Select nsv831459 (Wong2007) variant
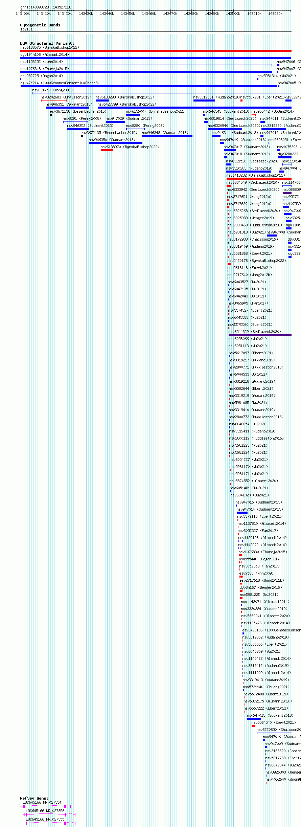The height and width of the screenshot is (827, 301). click(52, 90)
